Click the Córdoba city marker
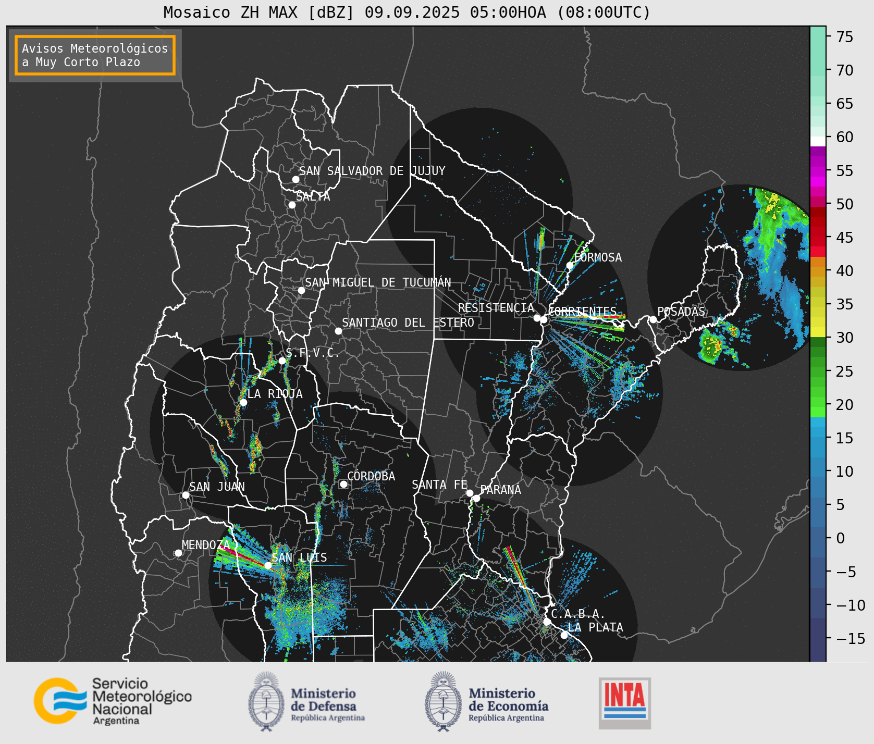 tap(343, 484)
